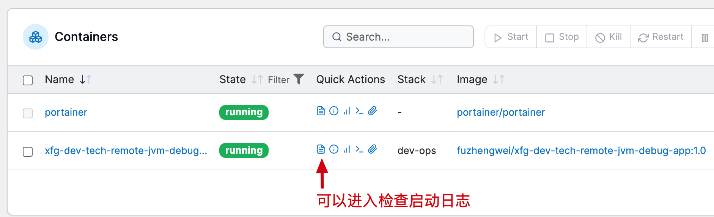Open logs icon for xfg-dev-tech-remote-jvm-debug container
Image resolution: width=714 pixels, height=217 pixels.
[x=321, y=149]
